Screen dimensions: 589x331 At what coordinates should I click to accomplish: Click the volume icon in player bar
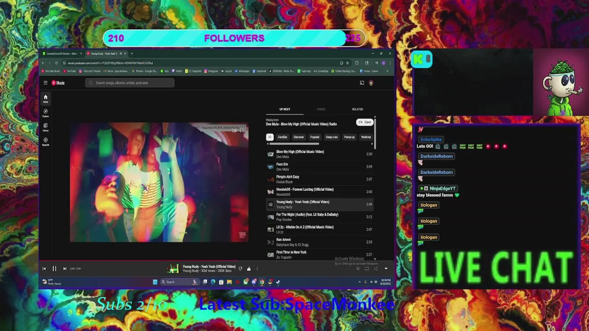358,268
